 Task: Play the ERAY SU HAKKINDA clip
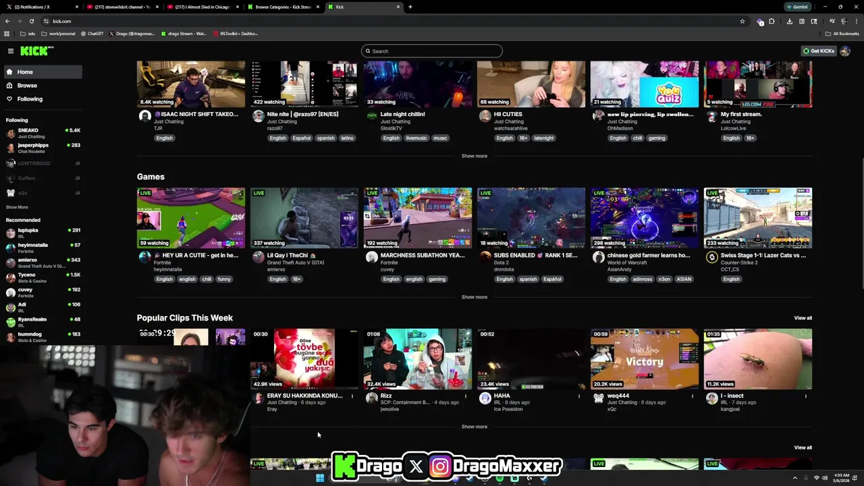pos(304,359)
